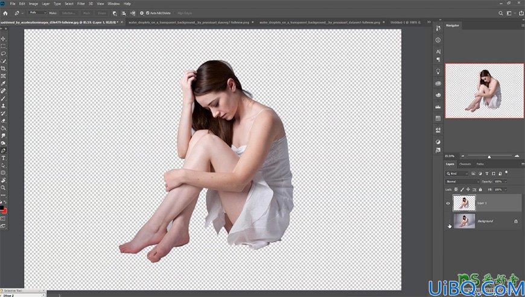
Task: Select the Healing Brush tool
Action: (x=4, y=91)
